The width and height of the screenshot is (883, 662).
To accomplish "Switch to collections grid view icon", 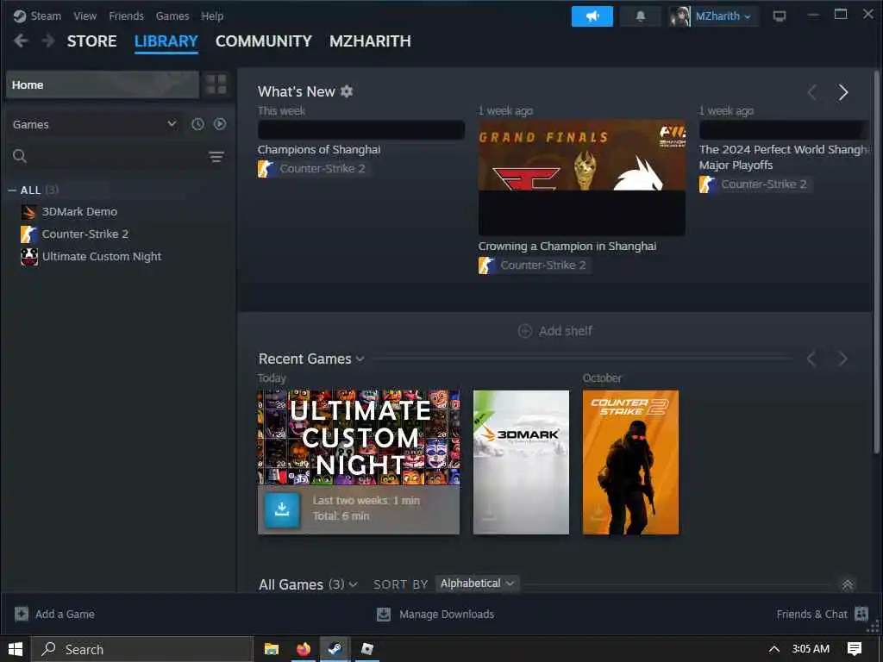I will click(x=216, y=84).
